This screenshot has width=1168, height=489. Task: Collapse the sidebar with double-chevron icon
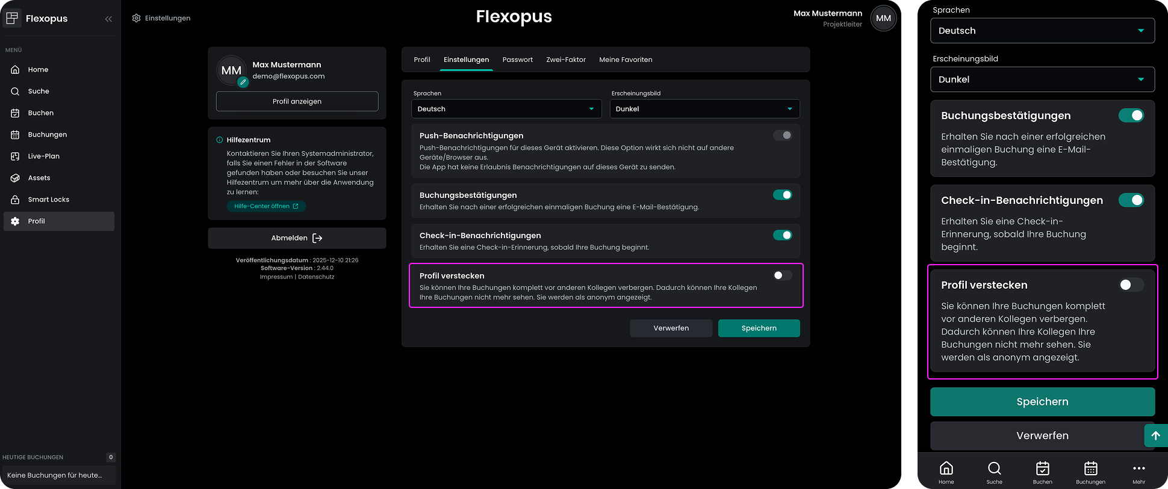[x=108, y=19]
